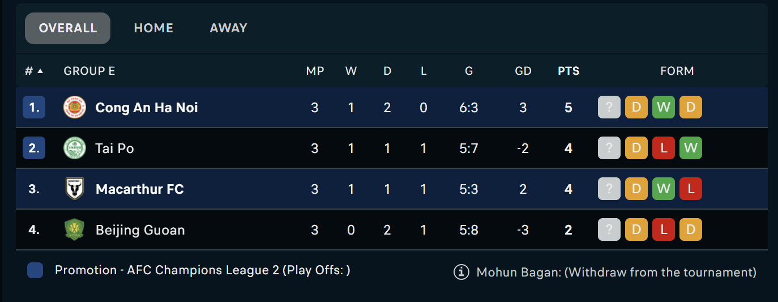Click the Tai Po club crest

click(74, 148)
